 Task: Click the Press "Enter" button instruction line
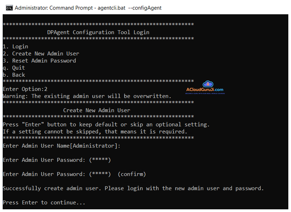point(106,124)
